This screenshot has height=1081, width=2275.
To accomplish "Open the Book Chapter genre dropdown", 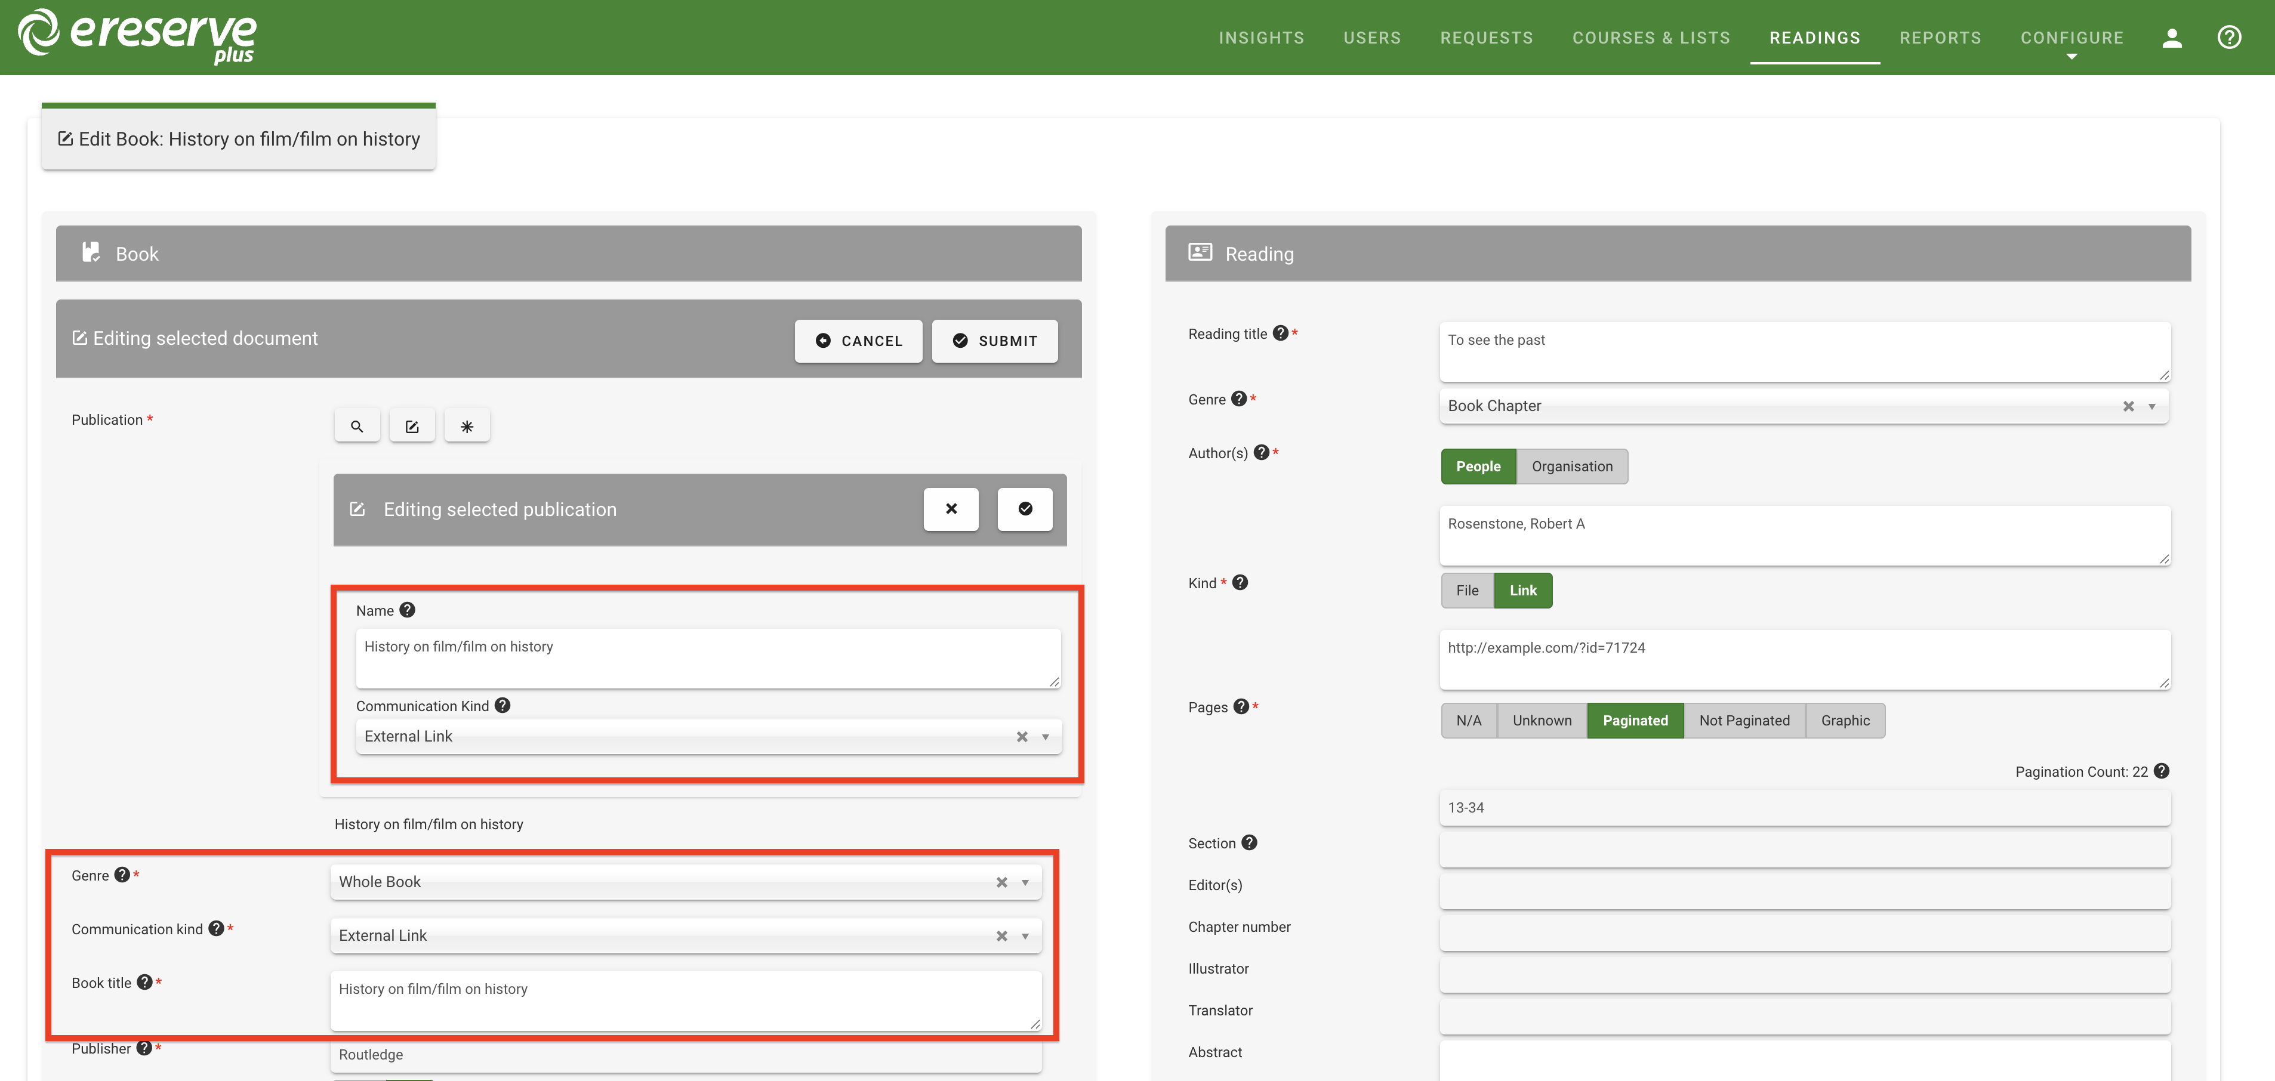I will tap(2151, 406).
